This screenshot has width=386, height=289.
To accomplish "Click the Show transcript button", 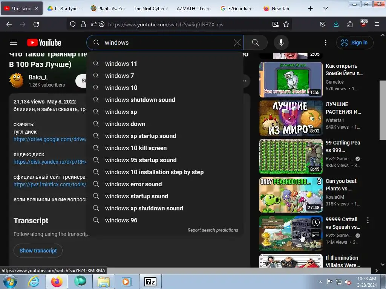I will 38,250.
